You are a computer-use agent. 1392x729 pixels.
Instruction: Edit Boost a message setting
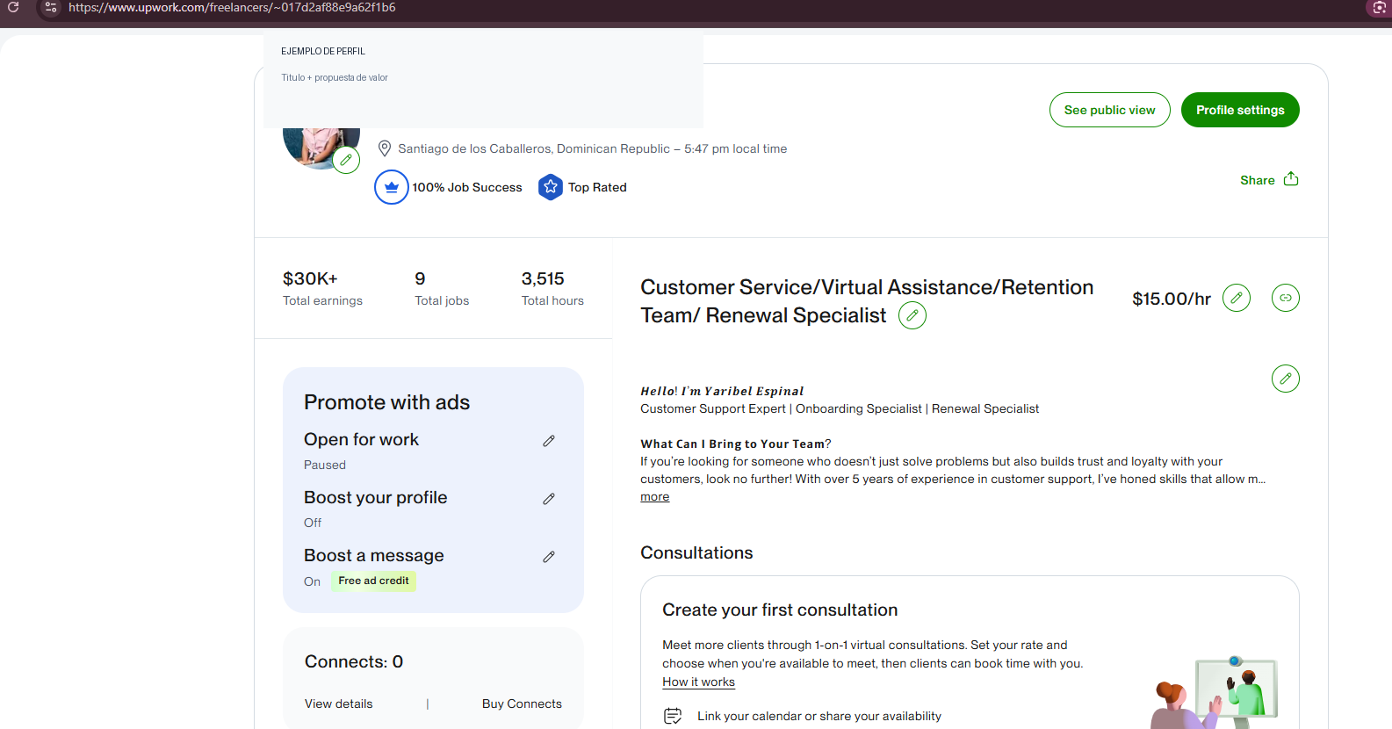[x=549, y=557]
